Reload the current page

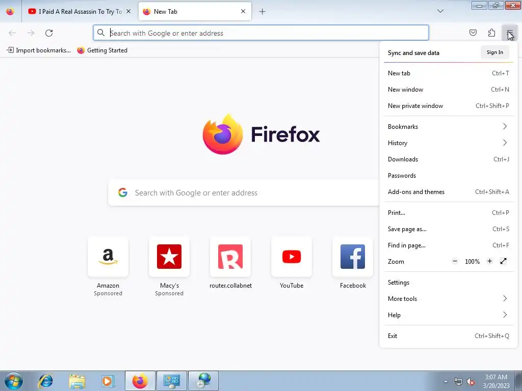pos(49,33)
